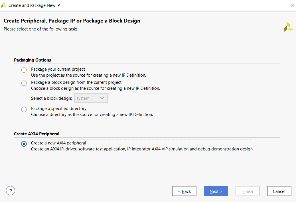Viewport: 296px width, 202px height.
Task: Close the wizard window with the X
Action: 292,5
